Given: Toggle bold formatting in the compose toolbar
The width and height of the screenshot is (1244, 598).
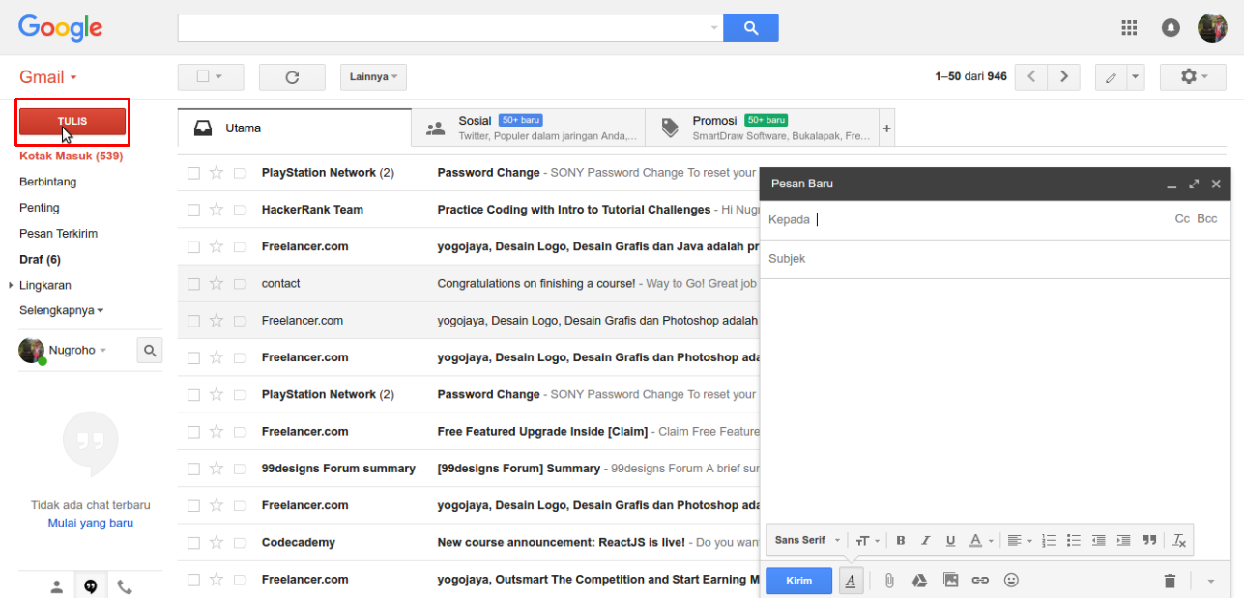Looking at the screenshot, I should coord(900,540).
